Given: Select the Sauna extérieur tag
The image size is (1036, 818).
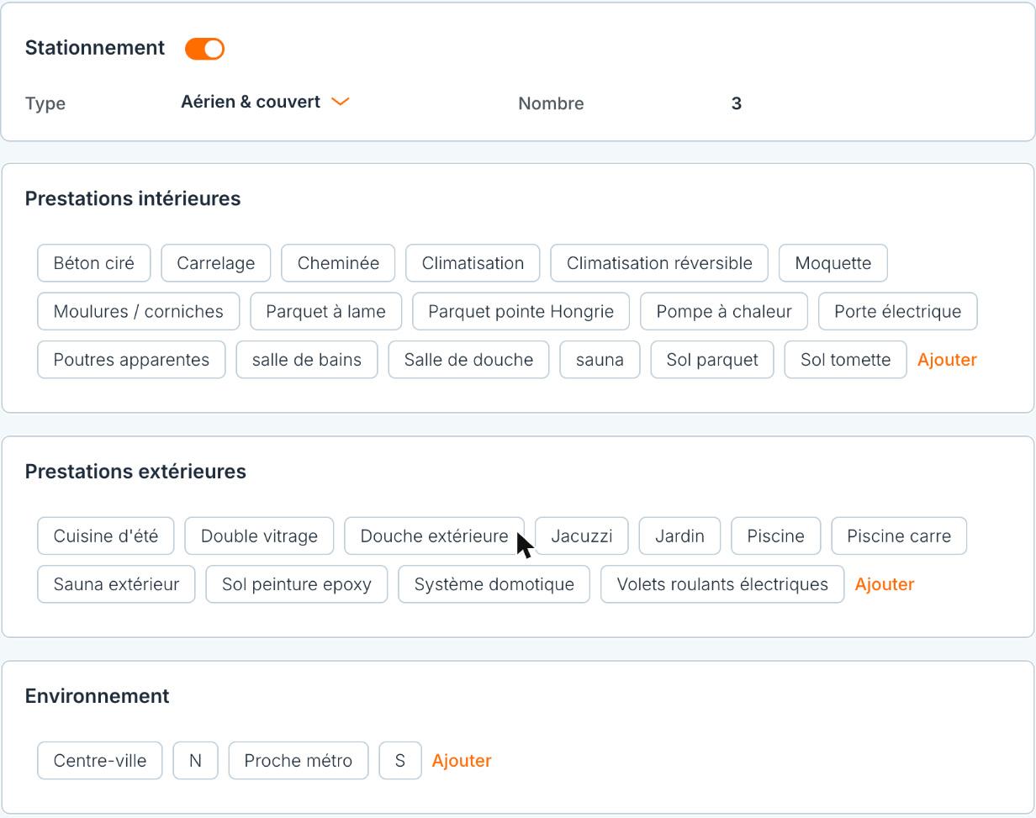Looking at the screenshot, I should coord(116,584).
